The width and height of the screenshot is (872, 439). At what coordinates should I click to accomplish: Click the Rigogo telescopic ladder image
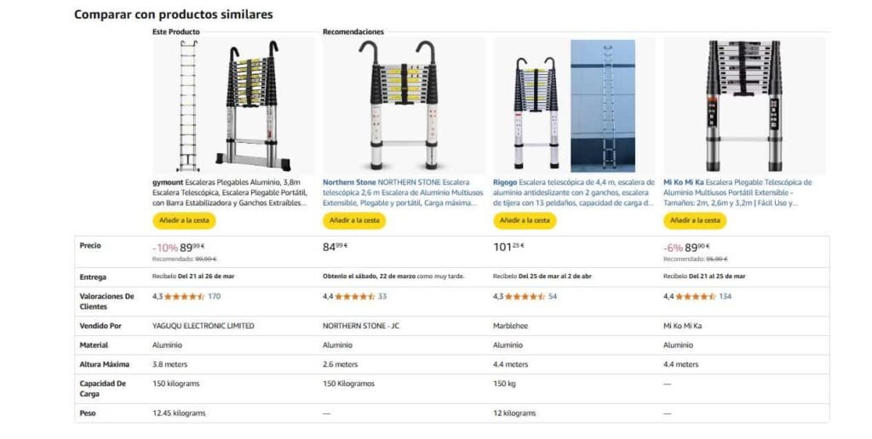573,105
